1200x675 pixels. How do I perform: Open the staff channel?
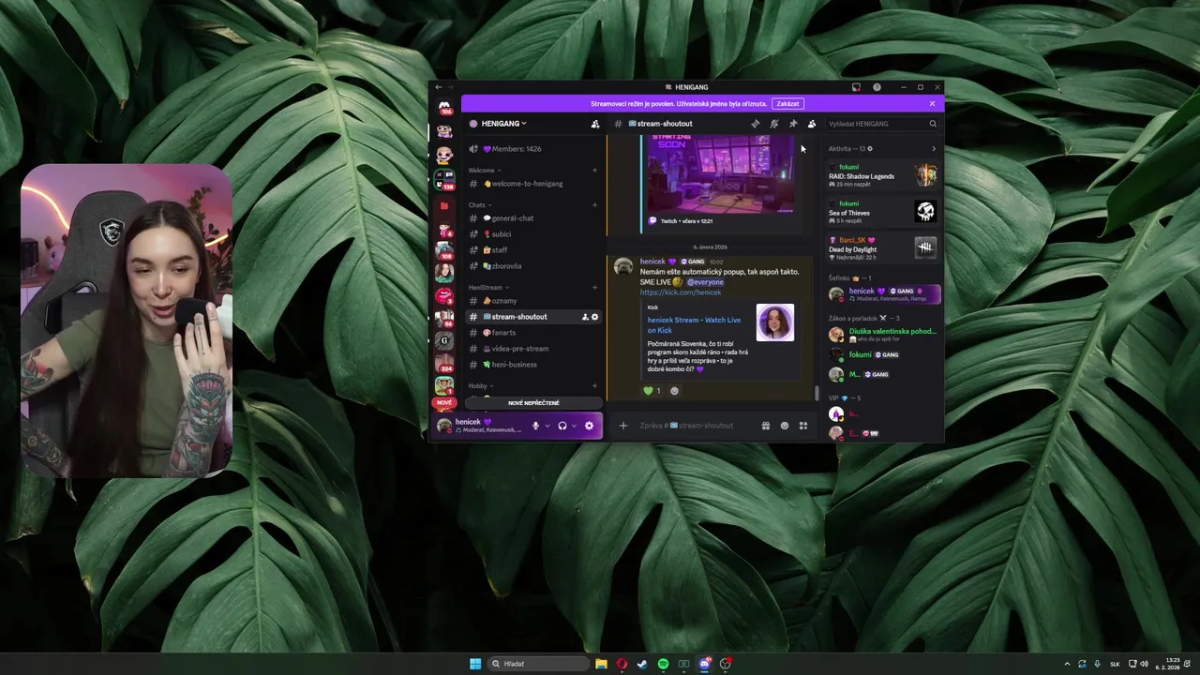533,250
